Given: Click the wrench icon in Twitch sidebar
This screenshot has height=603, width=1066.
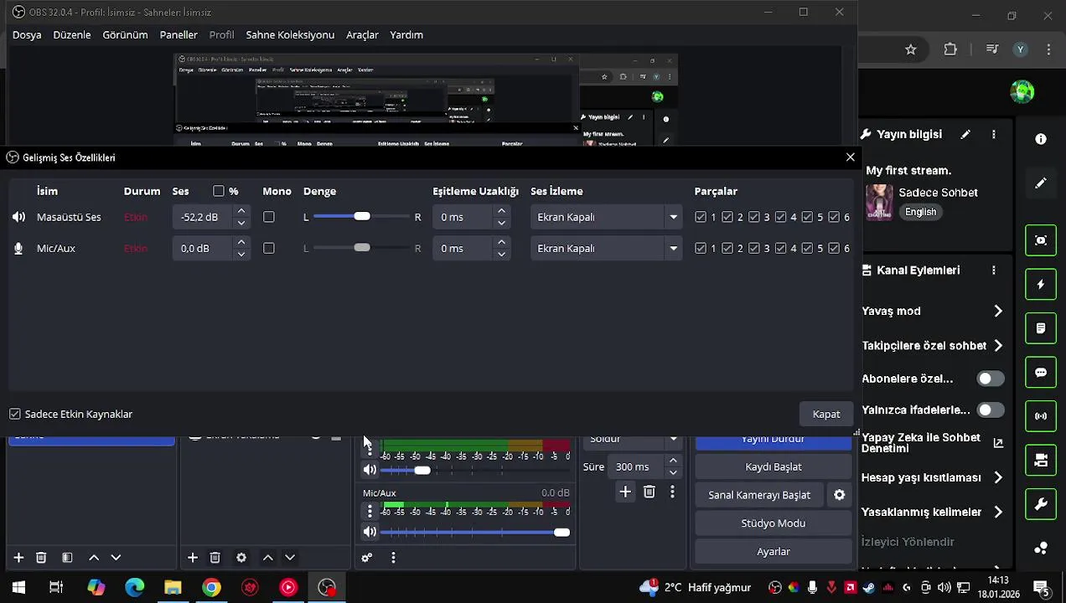Looking at the screenshot, I should [1041, 504].
